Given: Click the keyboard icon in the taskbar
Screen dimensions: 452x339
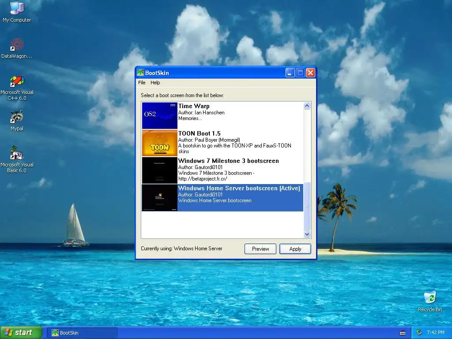Looking at the screenshot, I should pos(403,333).
